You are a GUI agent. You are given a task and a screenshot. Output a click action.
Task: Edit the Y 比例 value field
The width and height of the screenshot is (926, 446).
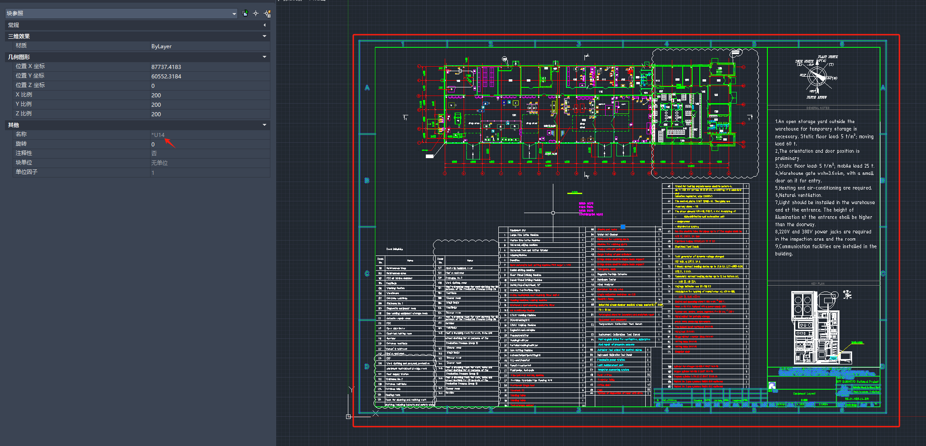(210, 105)
